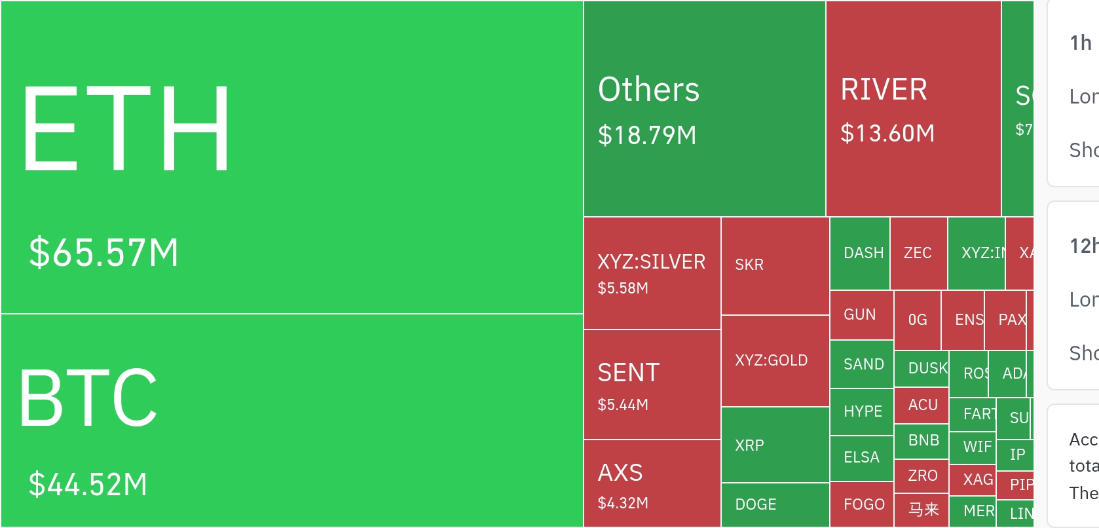Click the red RIVER $13.60M tile

coord(913,109)
